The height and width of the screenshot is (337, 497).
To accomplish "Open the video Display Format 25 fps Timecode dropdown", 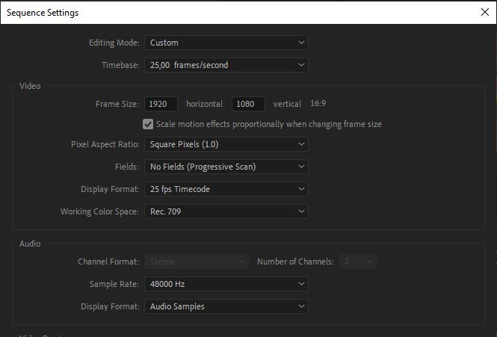I will (x=226, y=189).
